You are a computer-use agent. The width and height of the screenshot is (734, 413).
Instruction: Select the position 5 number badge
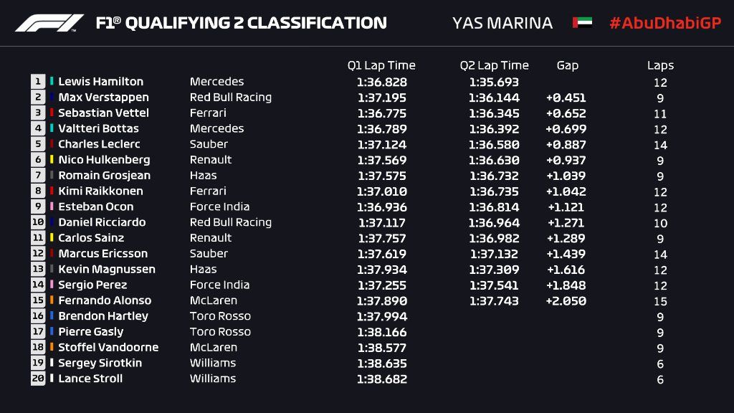tap(38, 144)
